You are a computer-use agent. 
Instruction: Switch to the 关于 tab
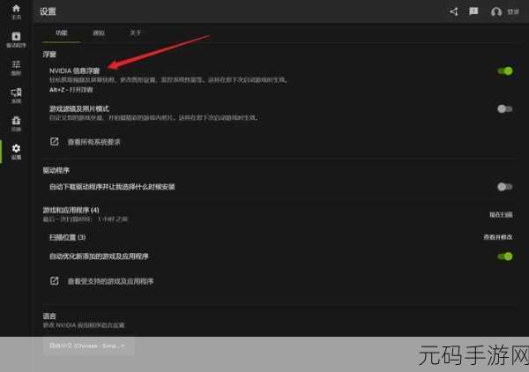(135, 33)
